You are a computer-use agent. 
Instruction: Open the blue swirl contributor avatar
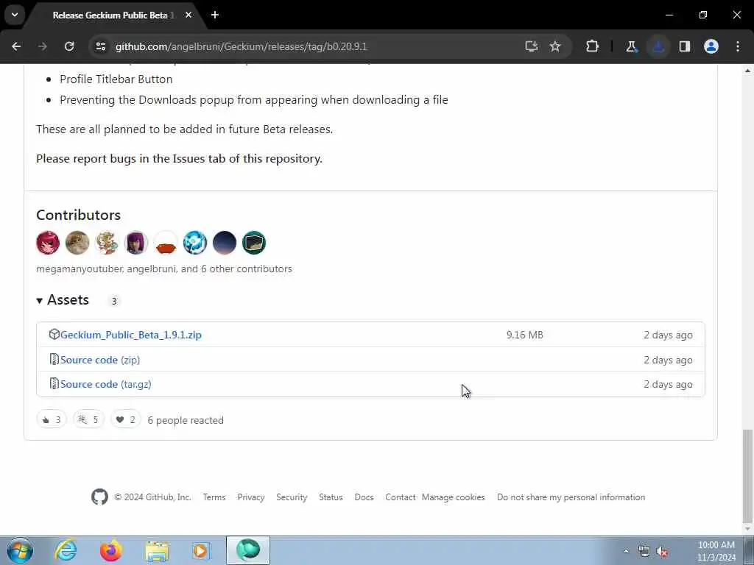click(195, 243)
